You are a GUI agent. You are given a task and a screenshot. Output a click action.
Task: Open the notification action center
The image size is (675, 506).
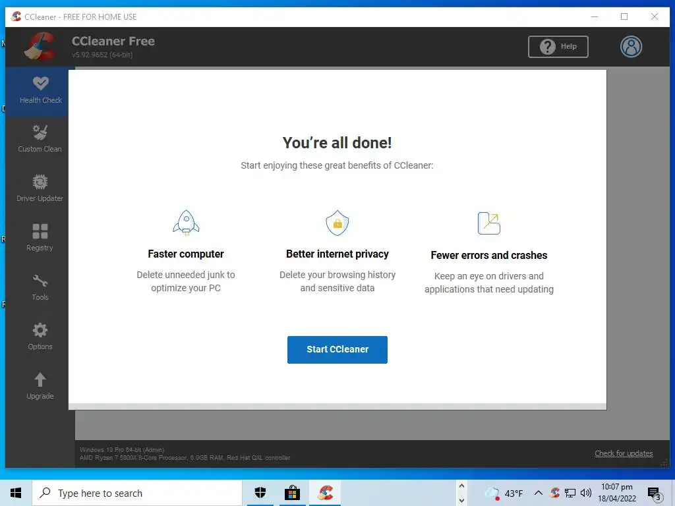[655, 493]
